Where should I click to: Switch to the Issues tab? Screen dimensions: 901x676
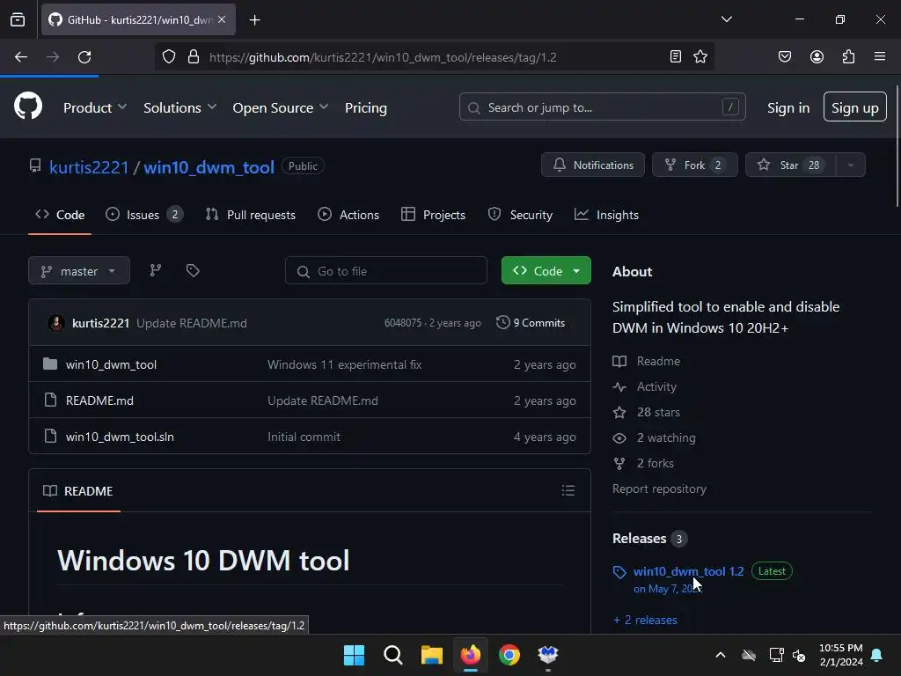tap(143, 215)
